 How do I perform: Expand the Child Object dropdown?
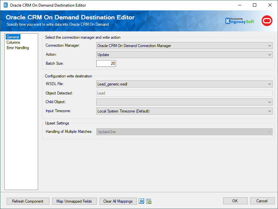(x=269, y=102)
